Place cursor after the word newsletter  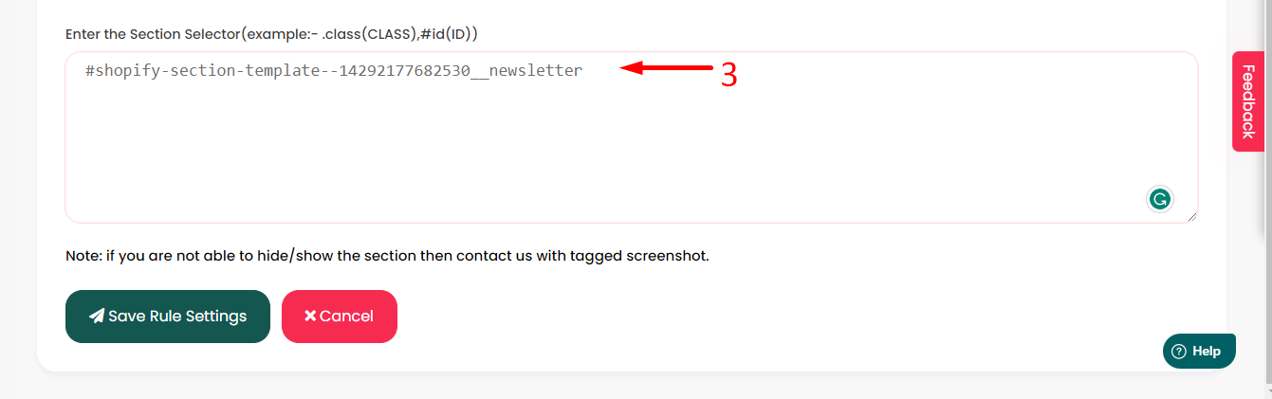point(583,70)
